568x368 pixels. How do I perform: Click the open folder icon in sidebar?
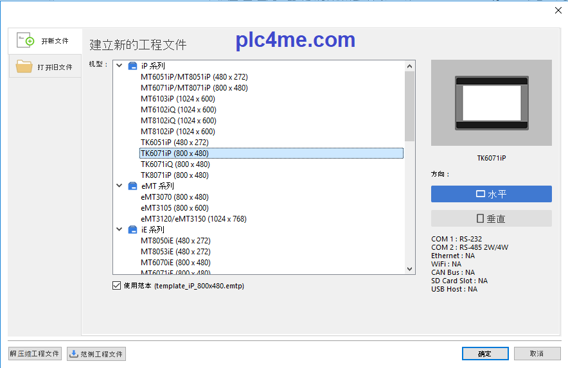[24, 66]
